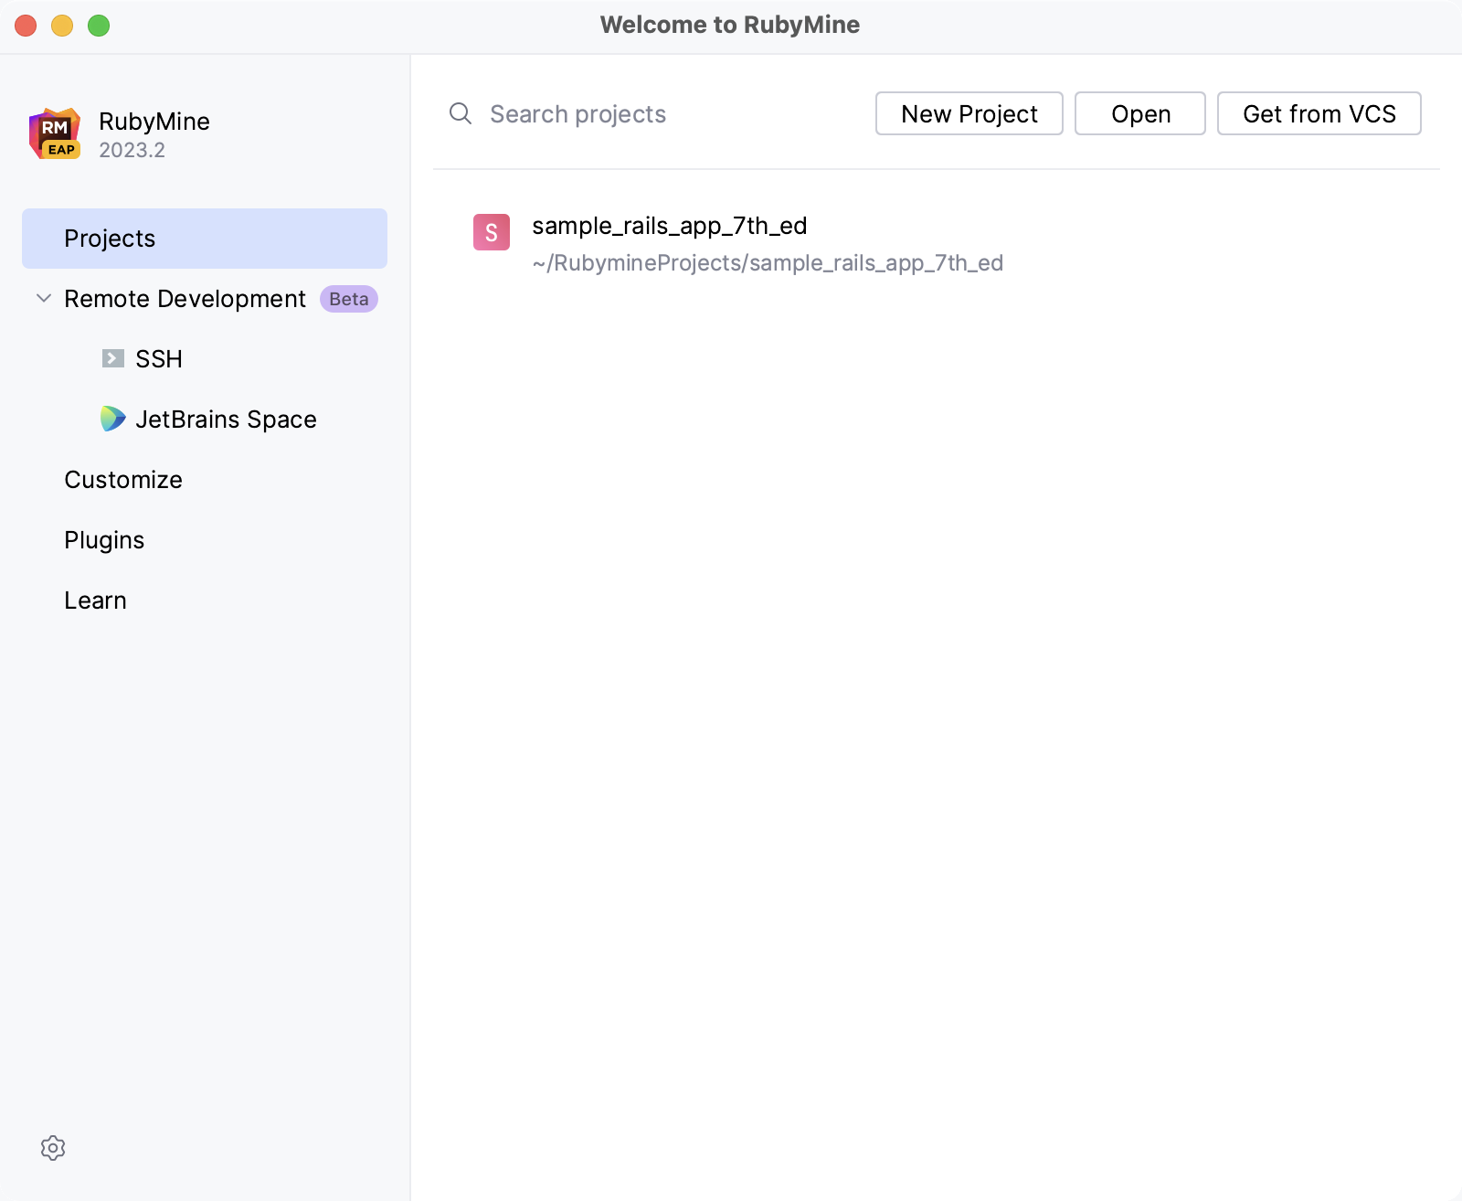1462x1201 pixels.
Task: Click the JetBrains Space logo icon
Action: coord(113,419)
